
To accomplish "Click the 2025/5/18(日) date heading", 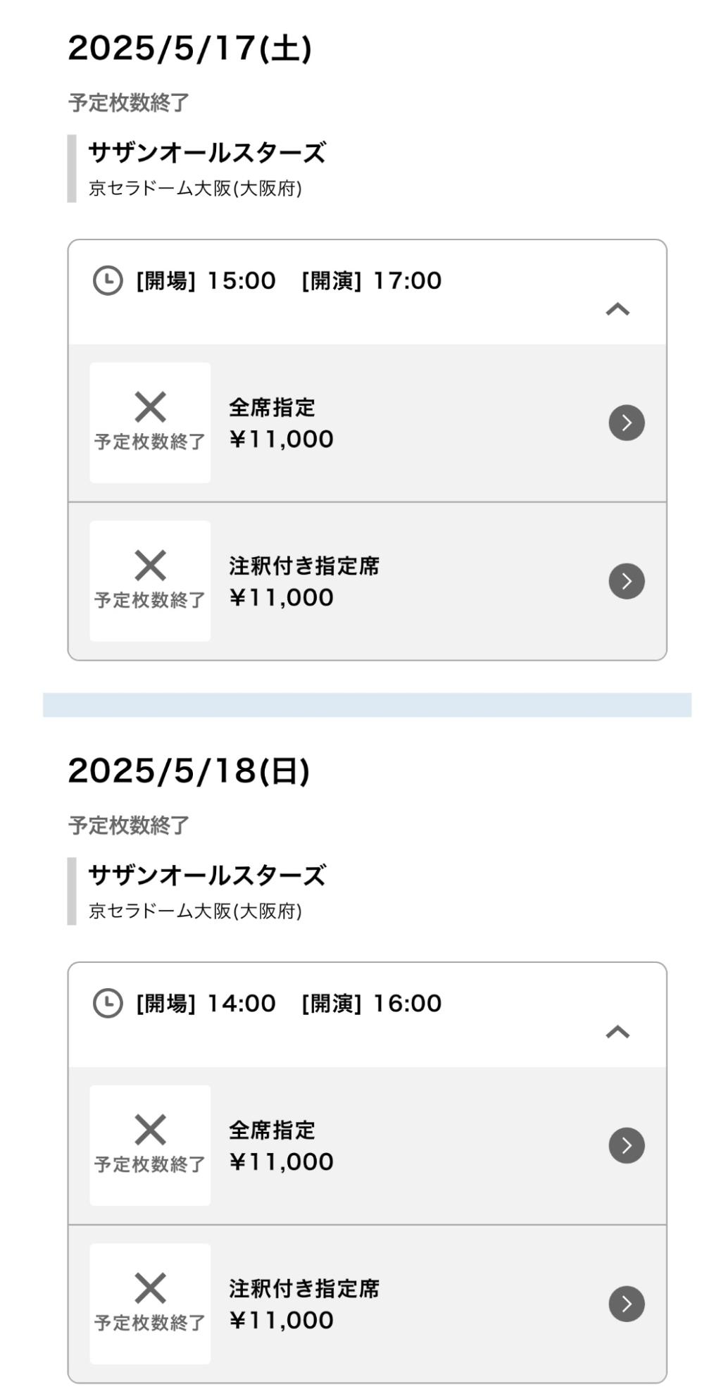I will tap(189, 771).
